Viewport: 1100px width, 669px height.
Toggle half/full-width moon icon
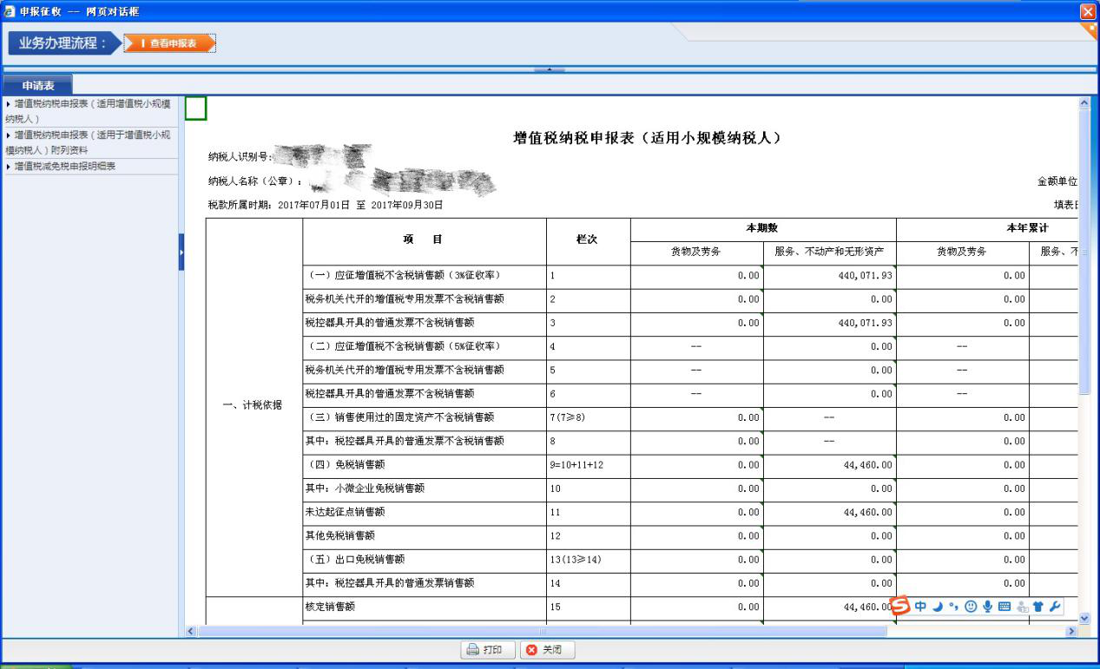click(938, 606)
